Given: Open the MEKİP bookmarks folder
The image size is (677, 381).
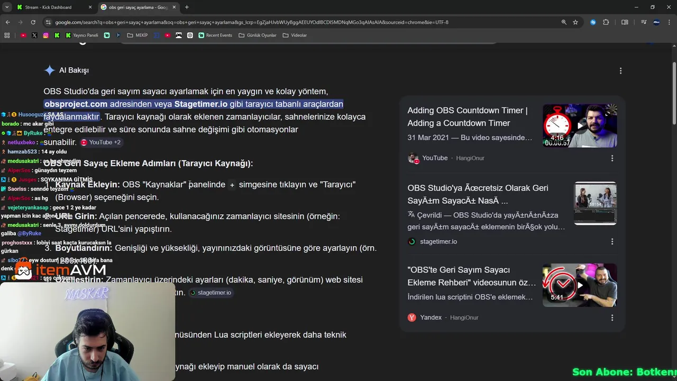Looking at the screenshot, I should point(138,35).
